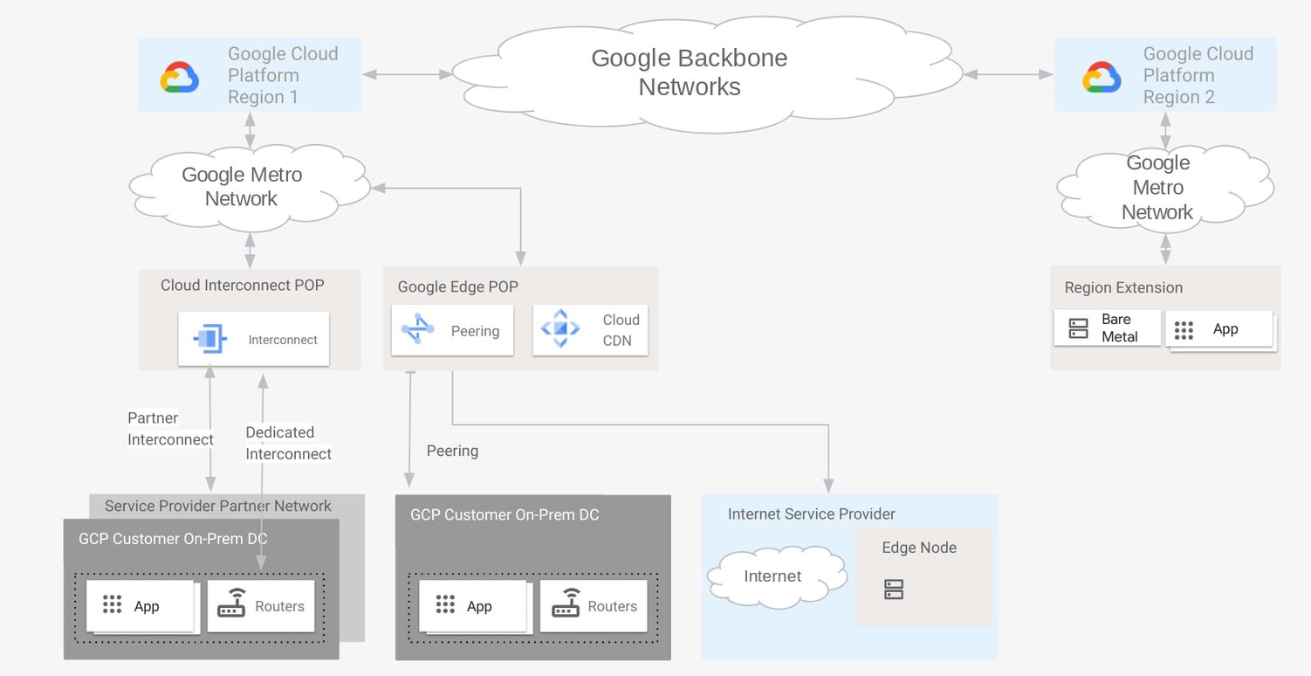Image resolution: width=1311 pixels, height=676 pixels.
Task: Select the 'Google Backbone Networks' cloud label
Action: click(x=690, y=72)
